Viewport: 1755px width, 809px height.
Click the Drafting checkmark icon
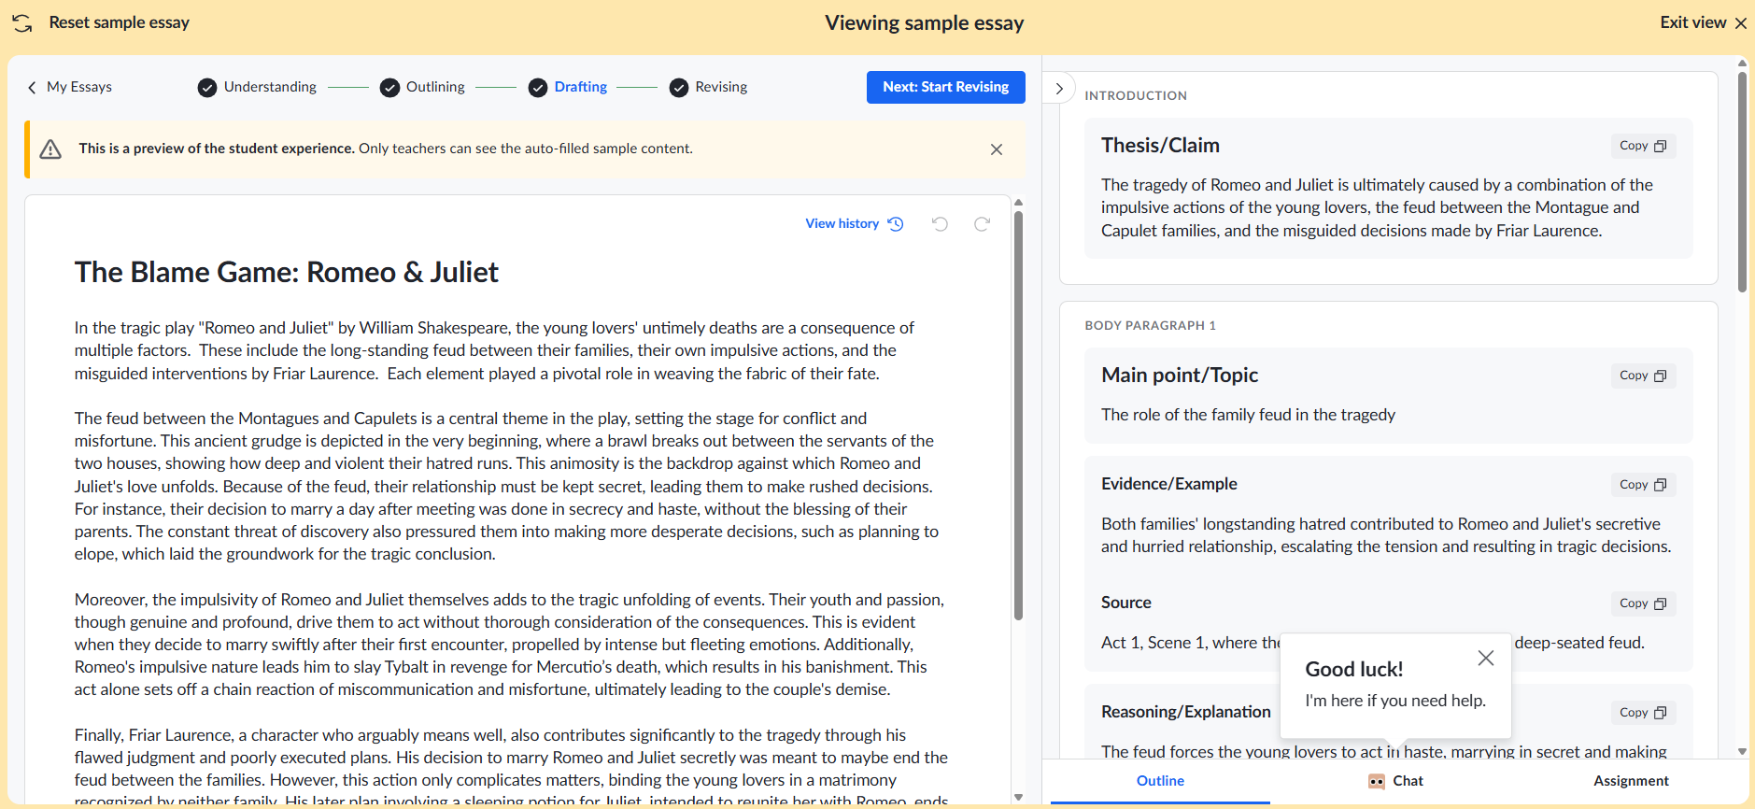[x=538, y=88]
